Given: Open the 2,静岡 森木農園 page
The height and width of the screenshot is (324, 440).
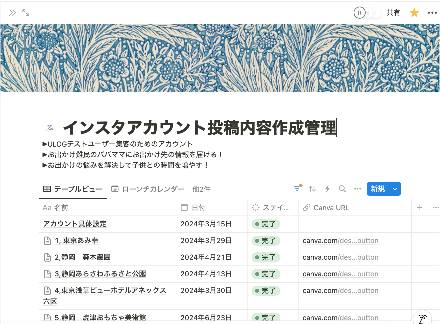Looking at the screenshot, I should (83, 257).
